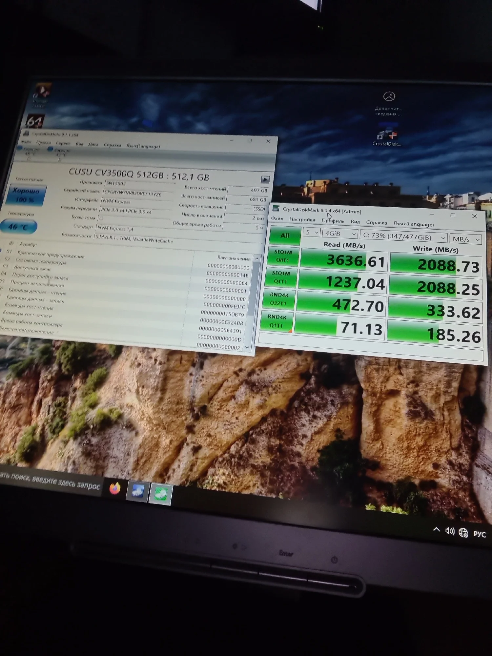Open the C: 73% drive selection dropdown

(x=404, y=236)
